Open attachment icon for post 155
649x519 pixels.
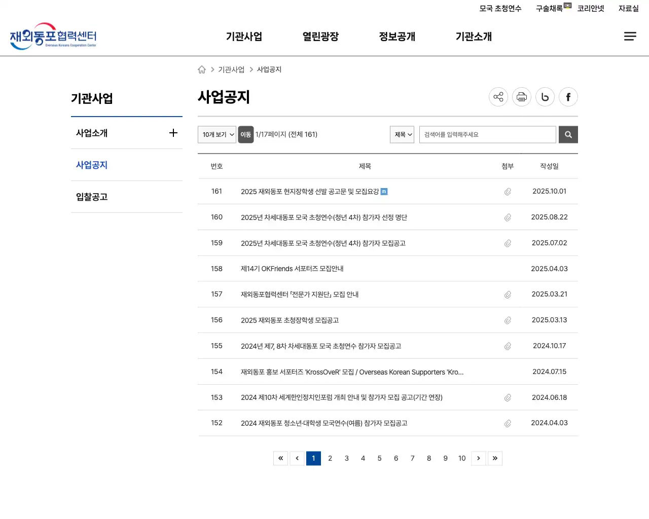tap(508, 346)
